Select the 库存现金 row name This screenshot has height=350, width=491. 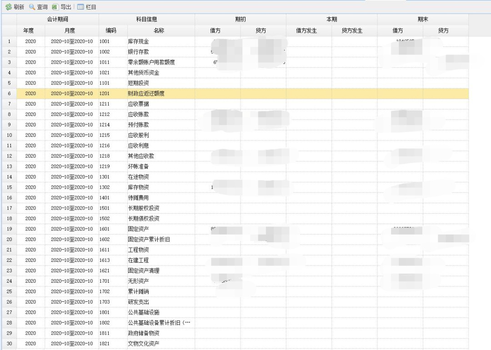pos(138,41)
